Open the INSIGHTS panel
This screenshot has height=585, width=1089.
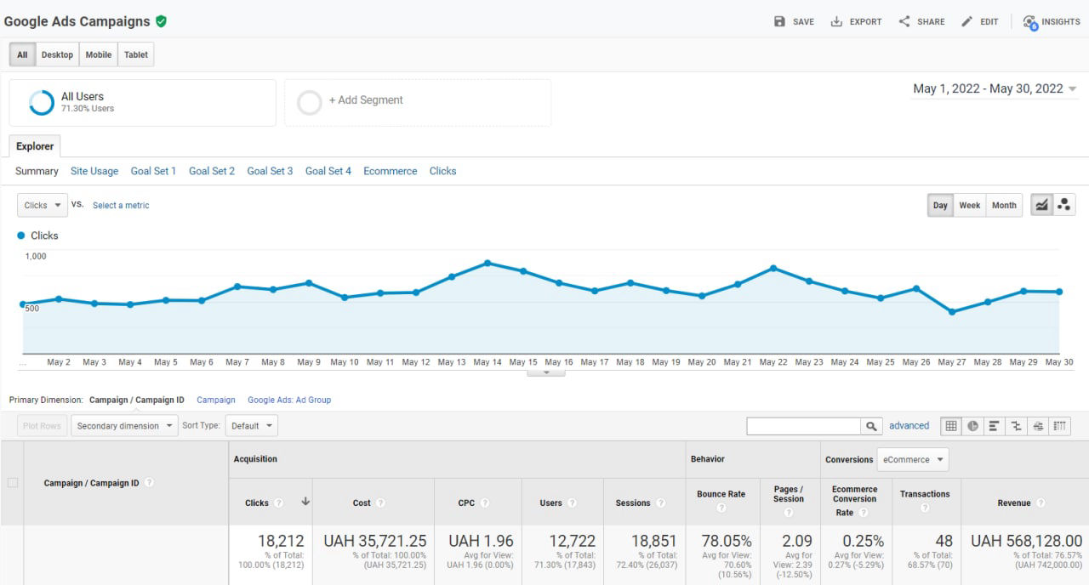[x=1052, y=21]
